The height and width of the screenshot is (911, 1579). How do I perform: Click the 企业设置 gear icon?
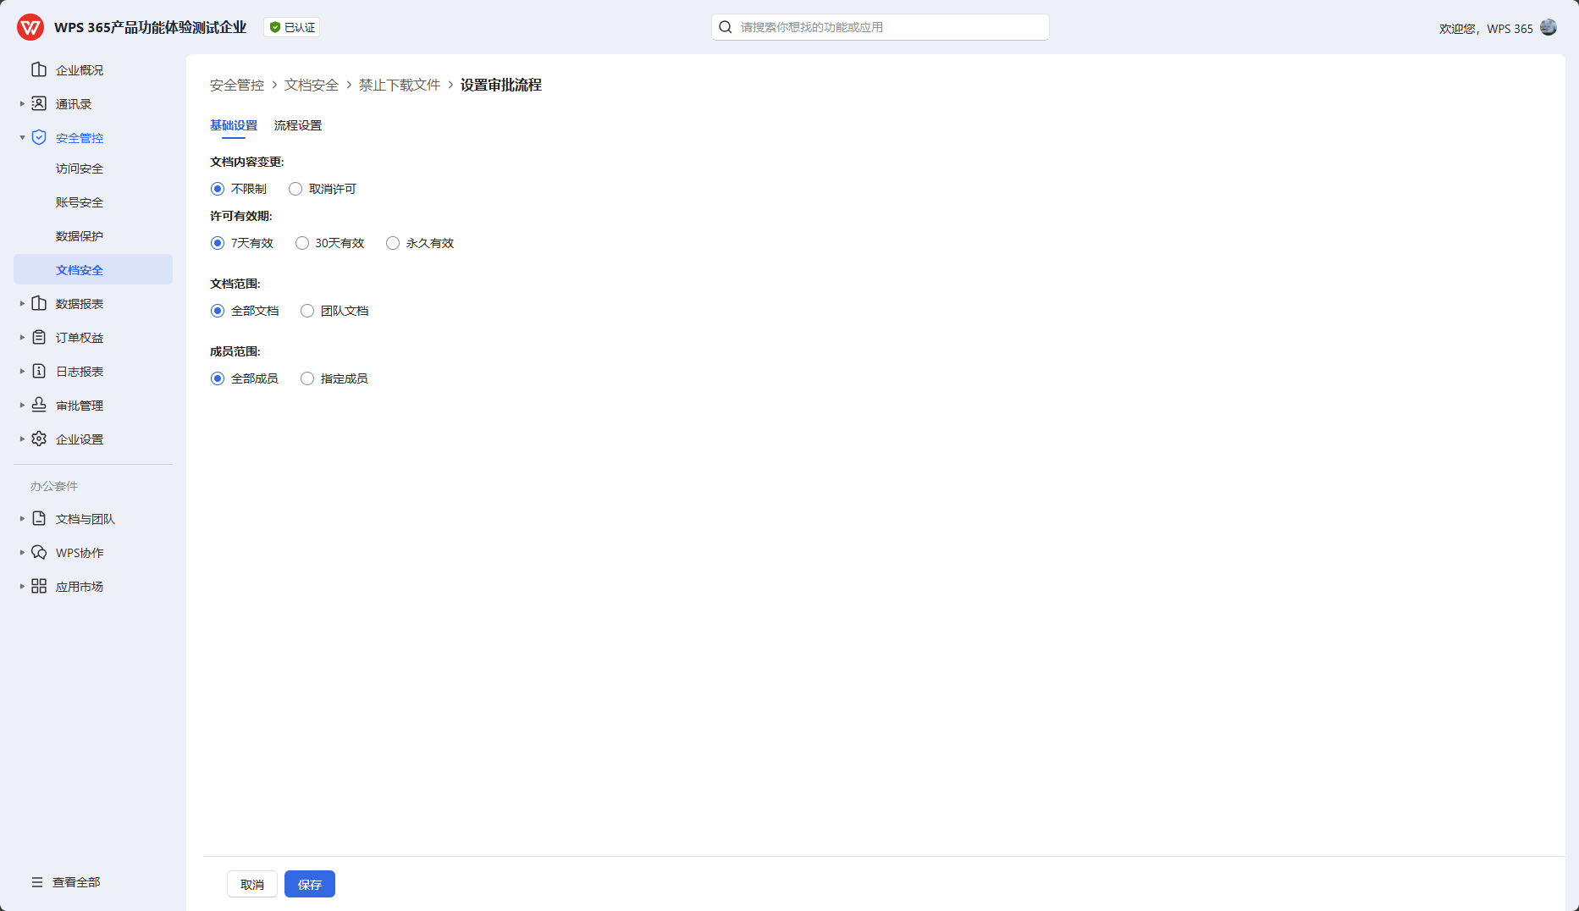(x=39, y=439)
